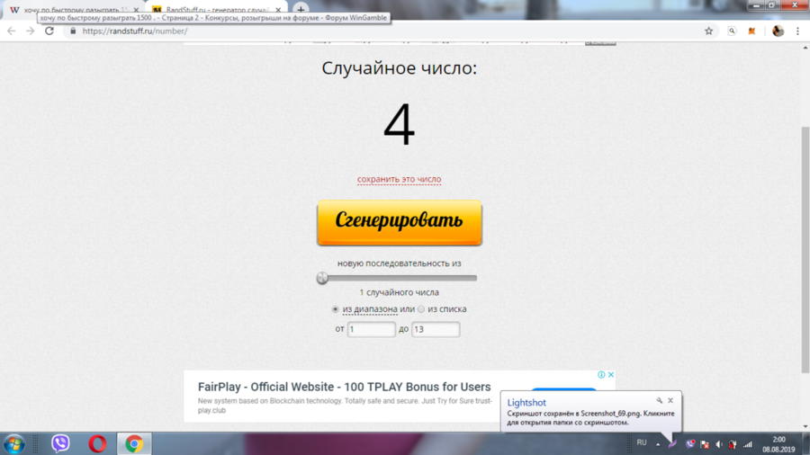Show hidden system tray icons arrow

(x=658, y=443)
